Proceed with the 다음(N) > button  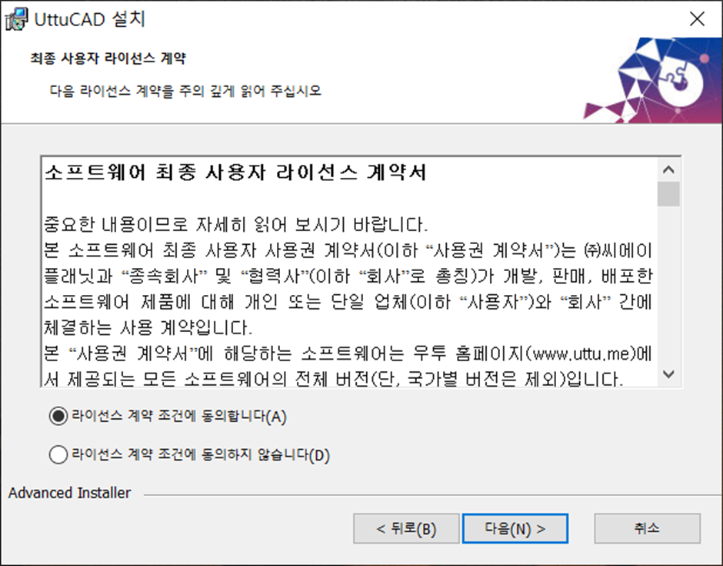(x=515, y=528)
